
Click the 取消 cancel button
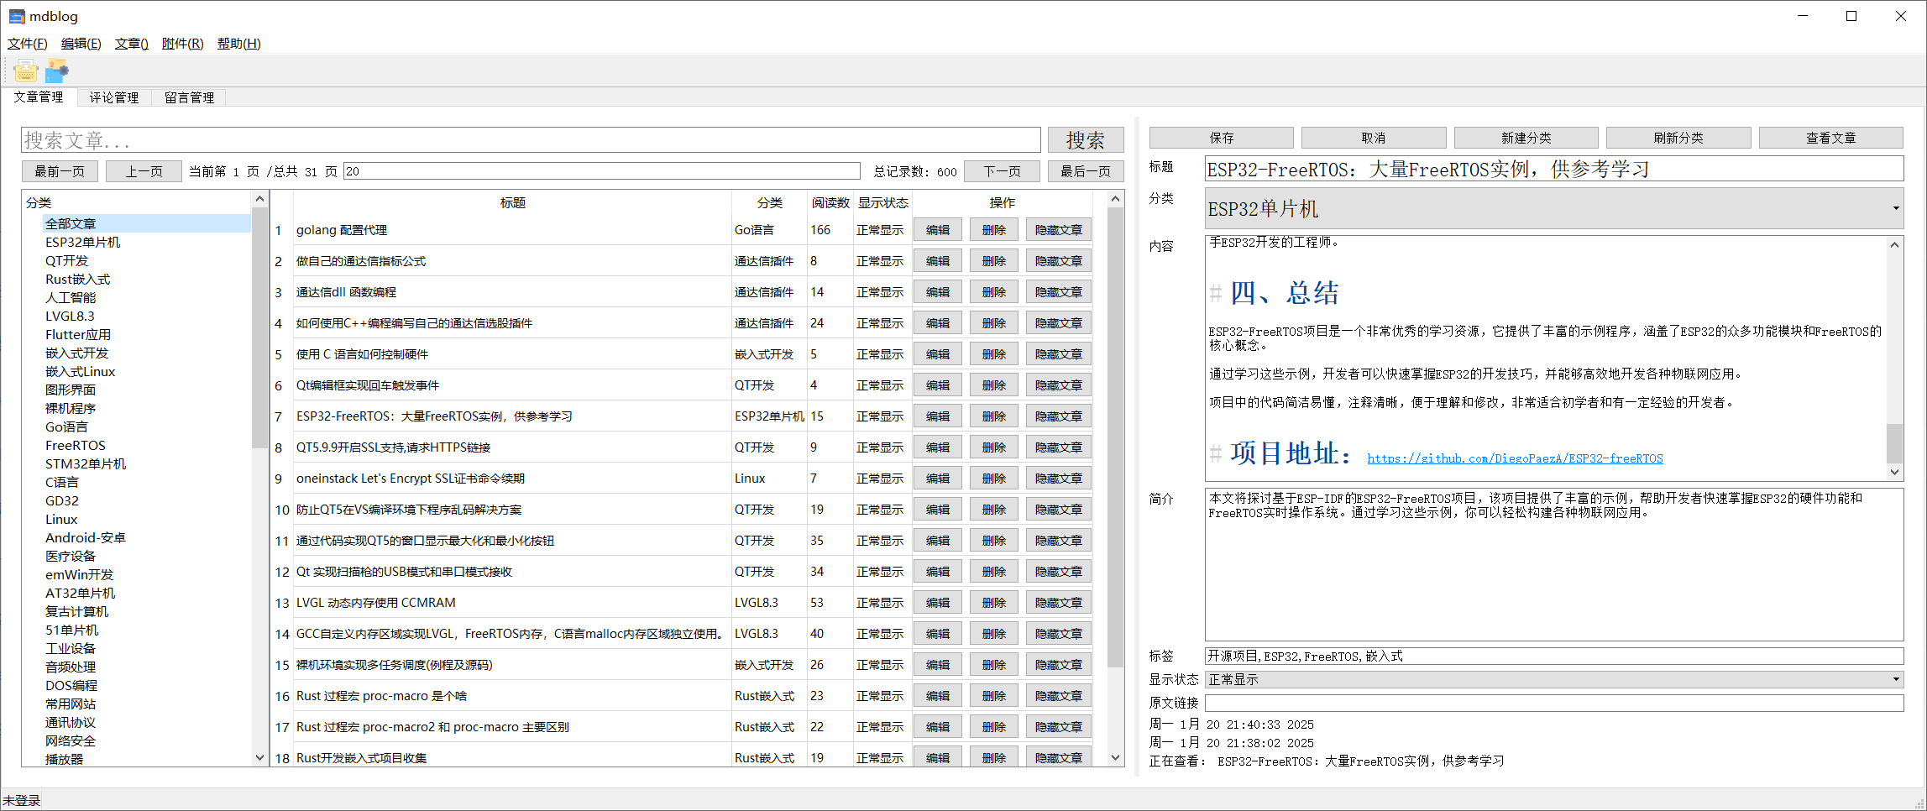pyautogui.click(x=1374, y=138)
